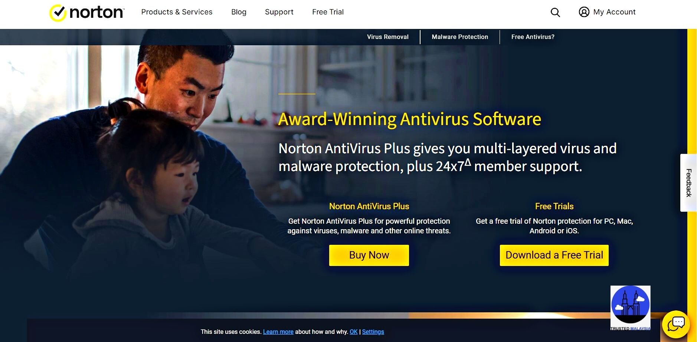The image size is (697, 342).
Task: Open the Support menu
Action: coord(279,12)
